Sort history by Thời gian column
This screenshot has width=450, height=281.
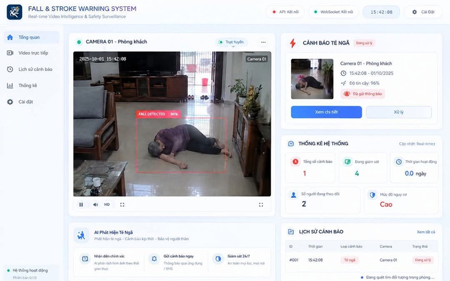pyautogui.click(x=315, y=247)
